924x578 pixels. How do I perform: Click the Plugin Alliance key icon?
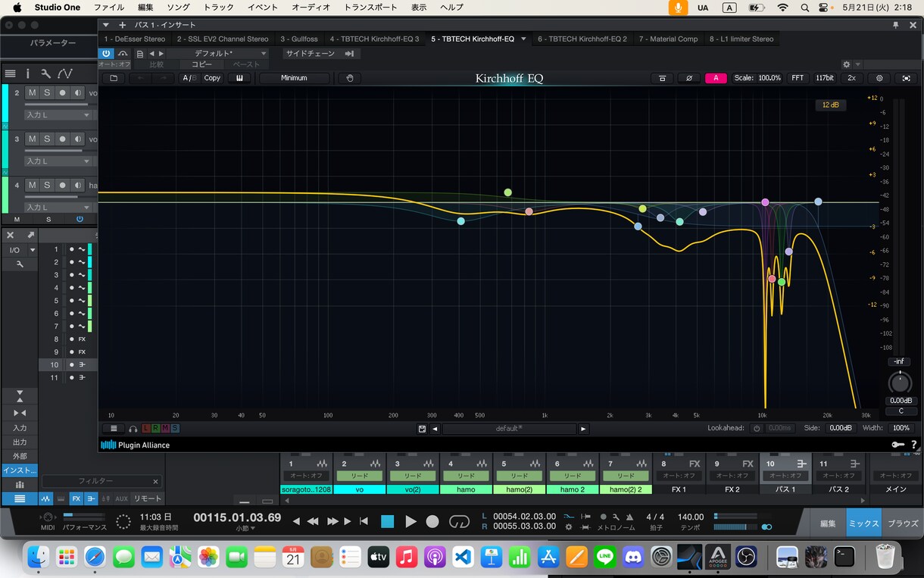click(897, 445)
